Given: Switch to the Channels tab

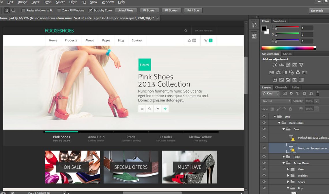Looking at the screenshot, I should tap(281, 87).
